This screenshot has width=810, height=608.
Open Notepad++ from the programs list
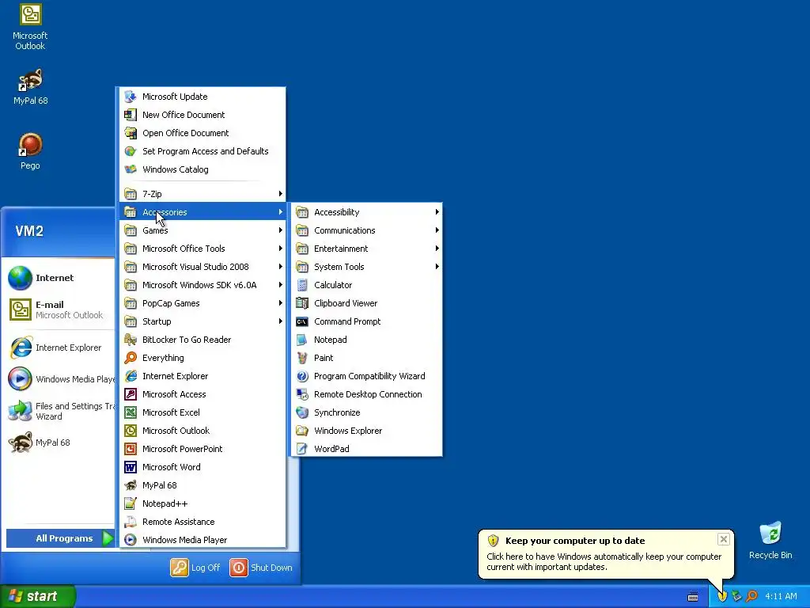pos(202,503)
